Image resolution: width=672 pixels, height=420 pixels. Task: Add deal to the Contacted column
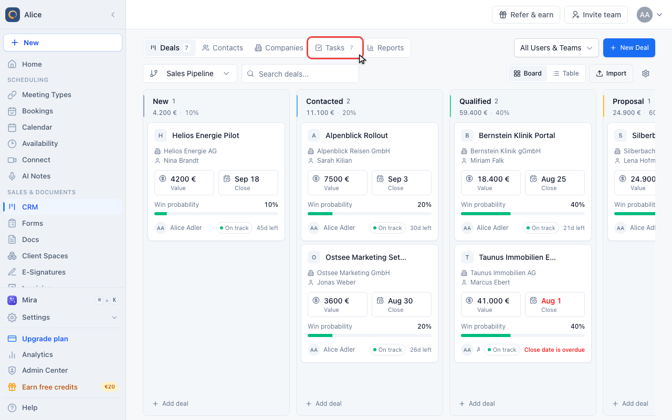pos(324,404)
